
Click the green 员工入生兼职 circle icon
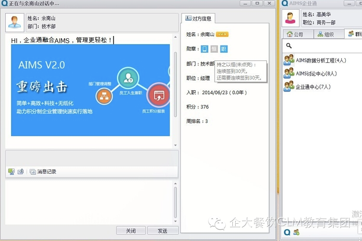point(128,78)
